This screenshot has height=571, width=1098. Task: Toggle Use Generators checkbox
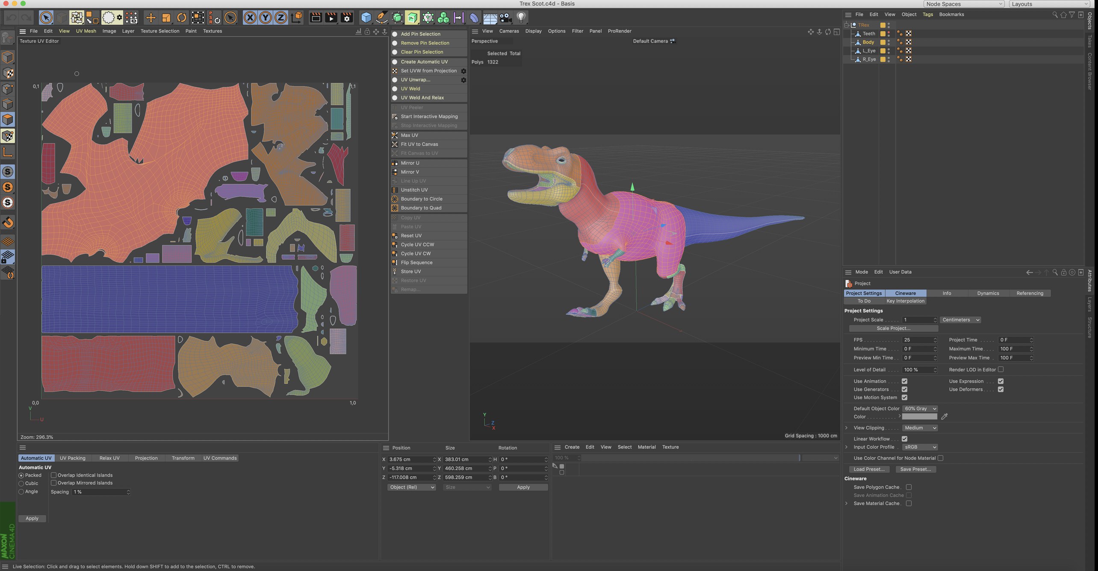click(x=904, y=389)
